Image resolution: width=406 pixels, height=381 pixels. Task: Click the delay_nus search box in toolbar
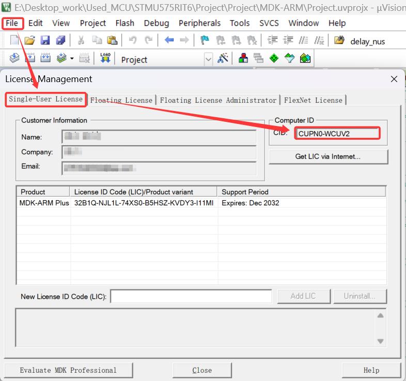point(367,41)
